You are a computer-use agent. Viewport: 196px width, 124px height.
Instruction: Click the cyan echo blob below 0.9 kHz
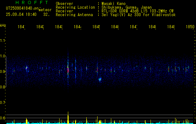tap(100, 79)
